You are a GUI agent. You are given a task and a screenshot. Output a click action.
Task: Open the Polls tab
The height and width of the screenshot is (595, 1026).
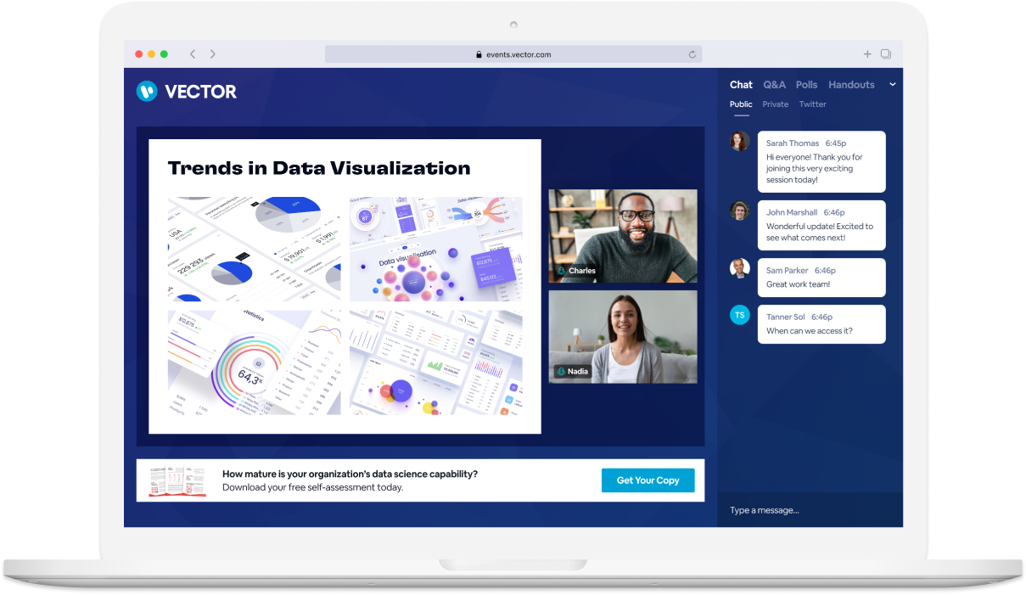tap(806, 85)
